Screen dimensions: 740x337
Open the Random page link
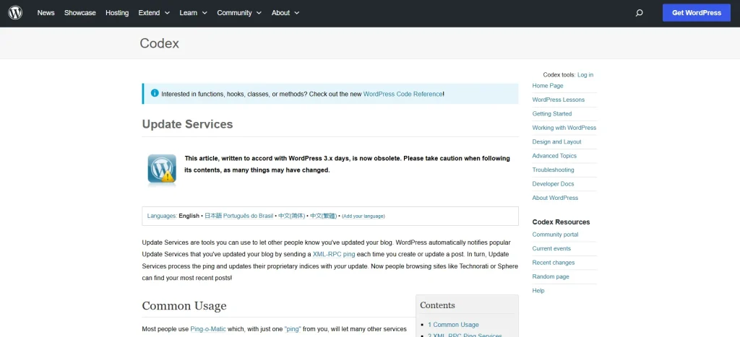[550, 277]
